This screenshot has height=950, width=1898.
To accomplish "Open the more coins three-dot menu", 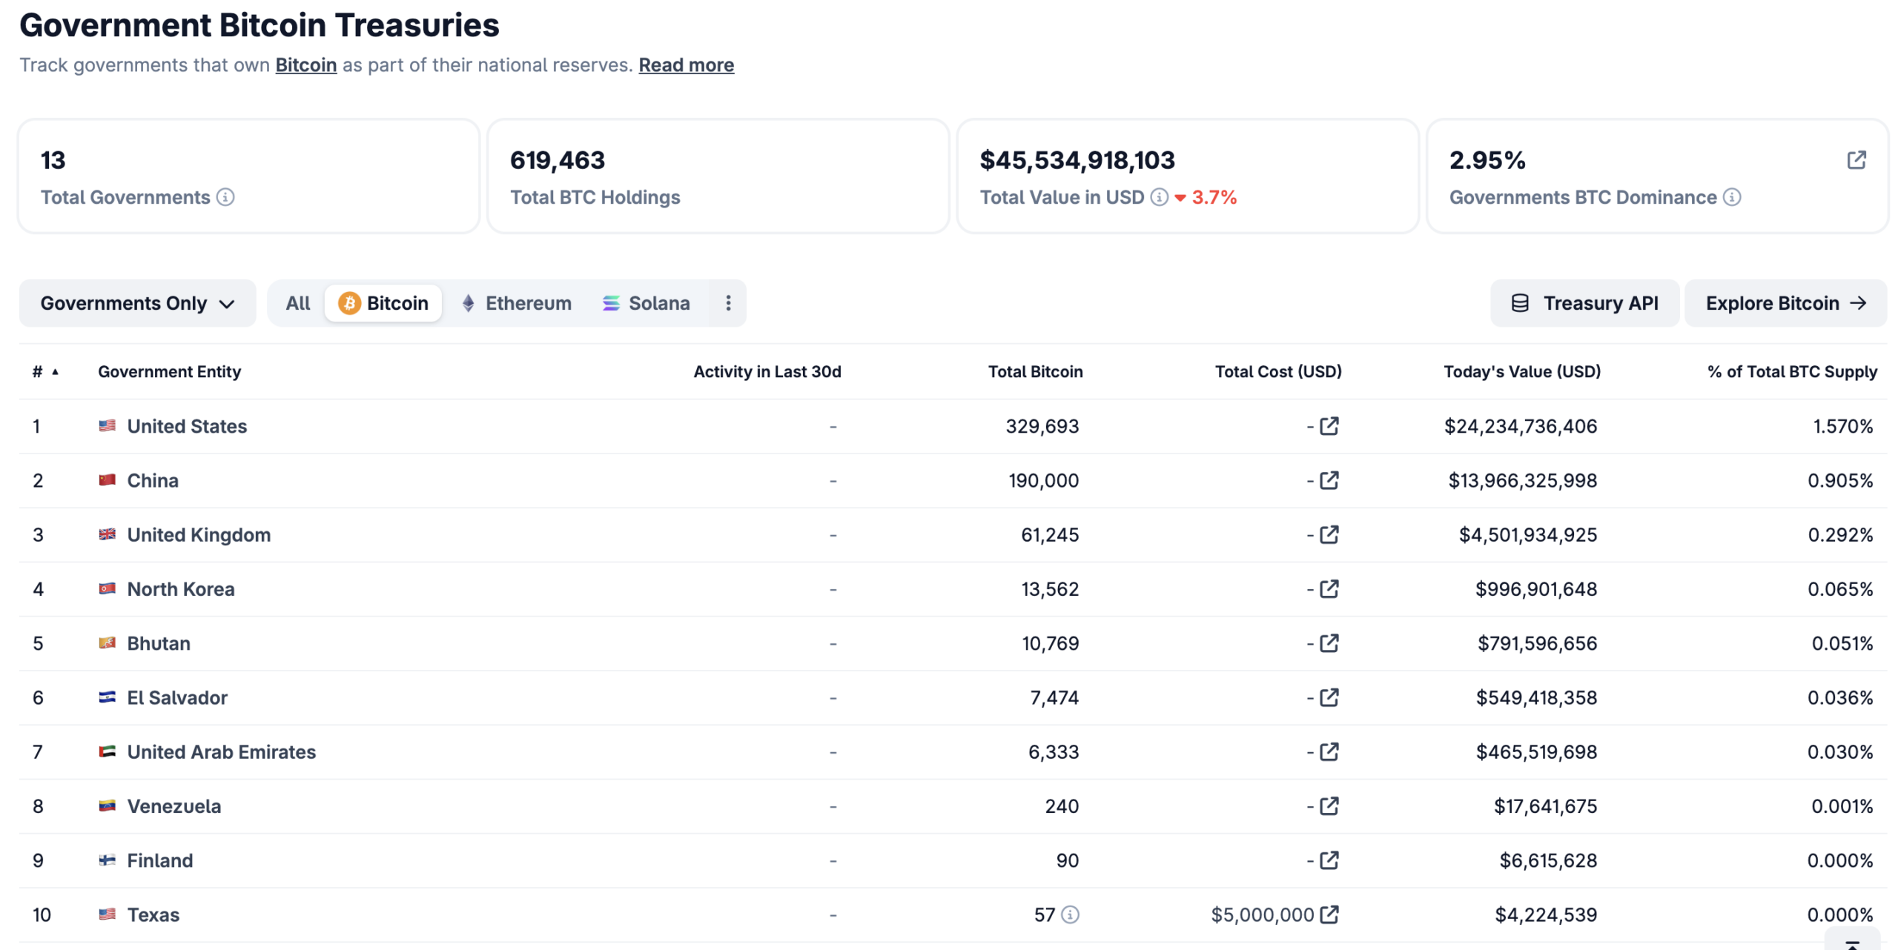I will [x=728, y=303].
